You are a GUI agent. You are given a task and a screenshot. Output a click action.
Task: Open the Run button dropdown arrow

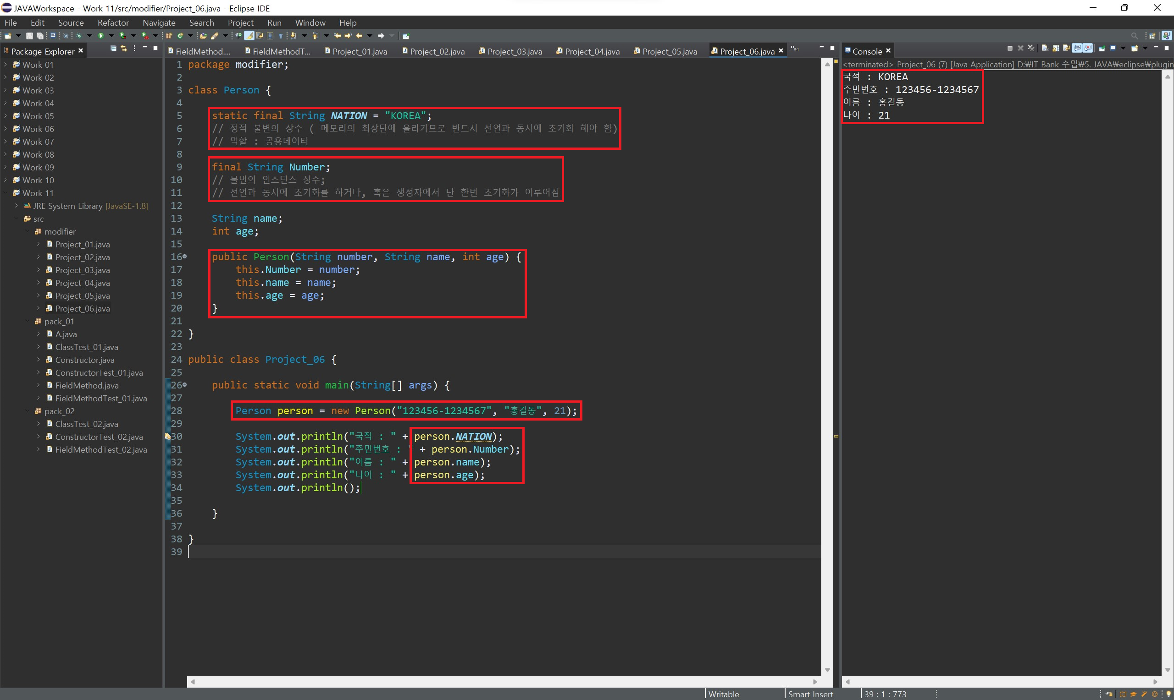point(111,36)
